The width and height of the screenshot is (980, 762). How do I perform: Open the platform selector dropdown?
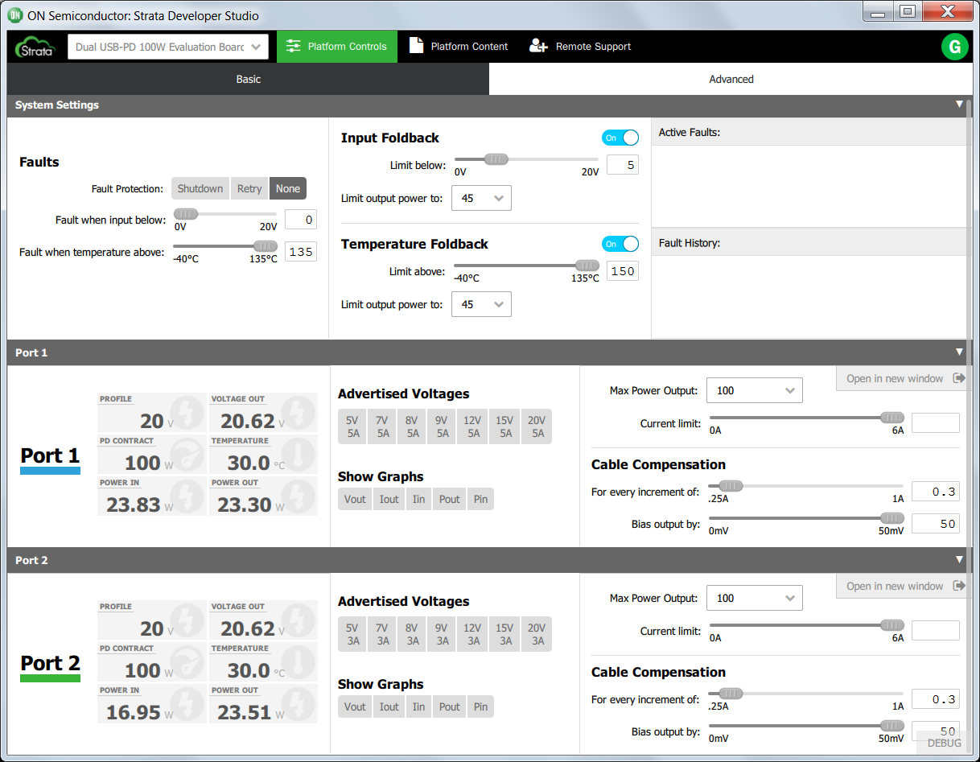point(168,47)
